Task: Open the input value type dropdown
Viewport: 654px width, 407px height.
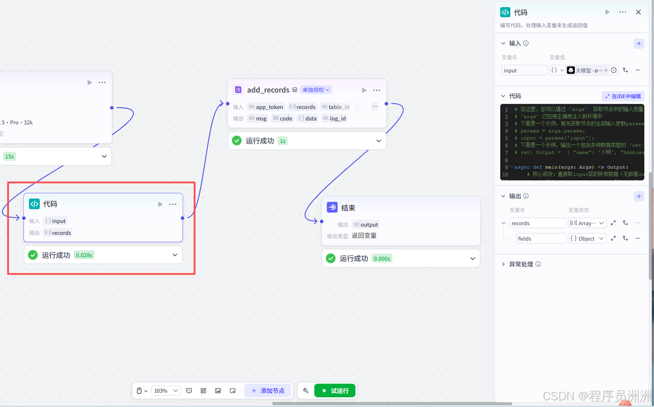Action: [x=557, y=71]
